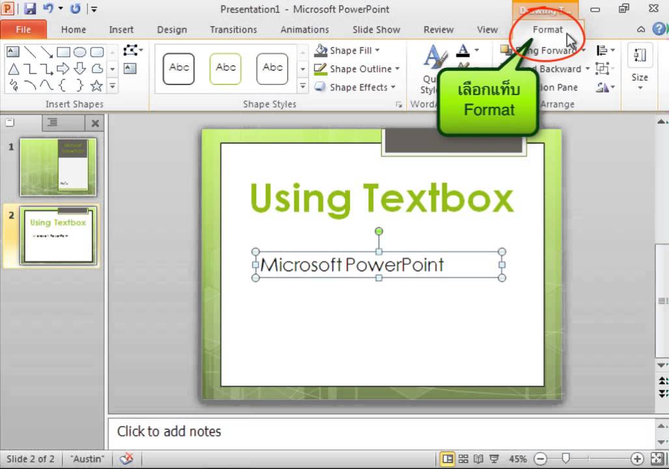Apply the green-outline Abc shape style

(226, 69)
